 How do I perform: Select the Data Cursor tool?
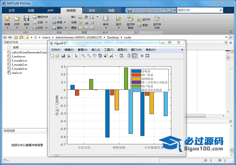coord(106,56)
